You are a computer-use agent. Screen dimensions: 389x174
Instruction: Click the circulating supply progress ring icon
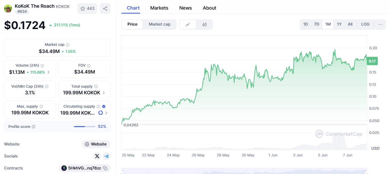coord(101,113)
